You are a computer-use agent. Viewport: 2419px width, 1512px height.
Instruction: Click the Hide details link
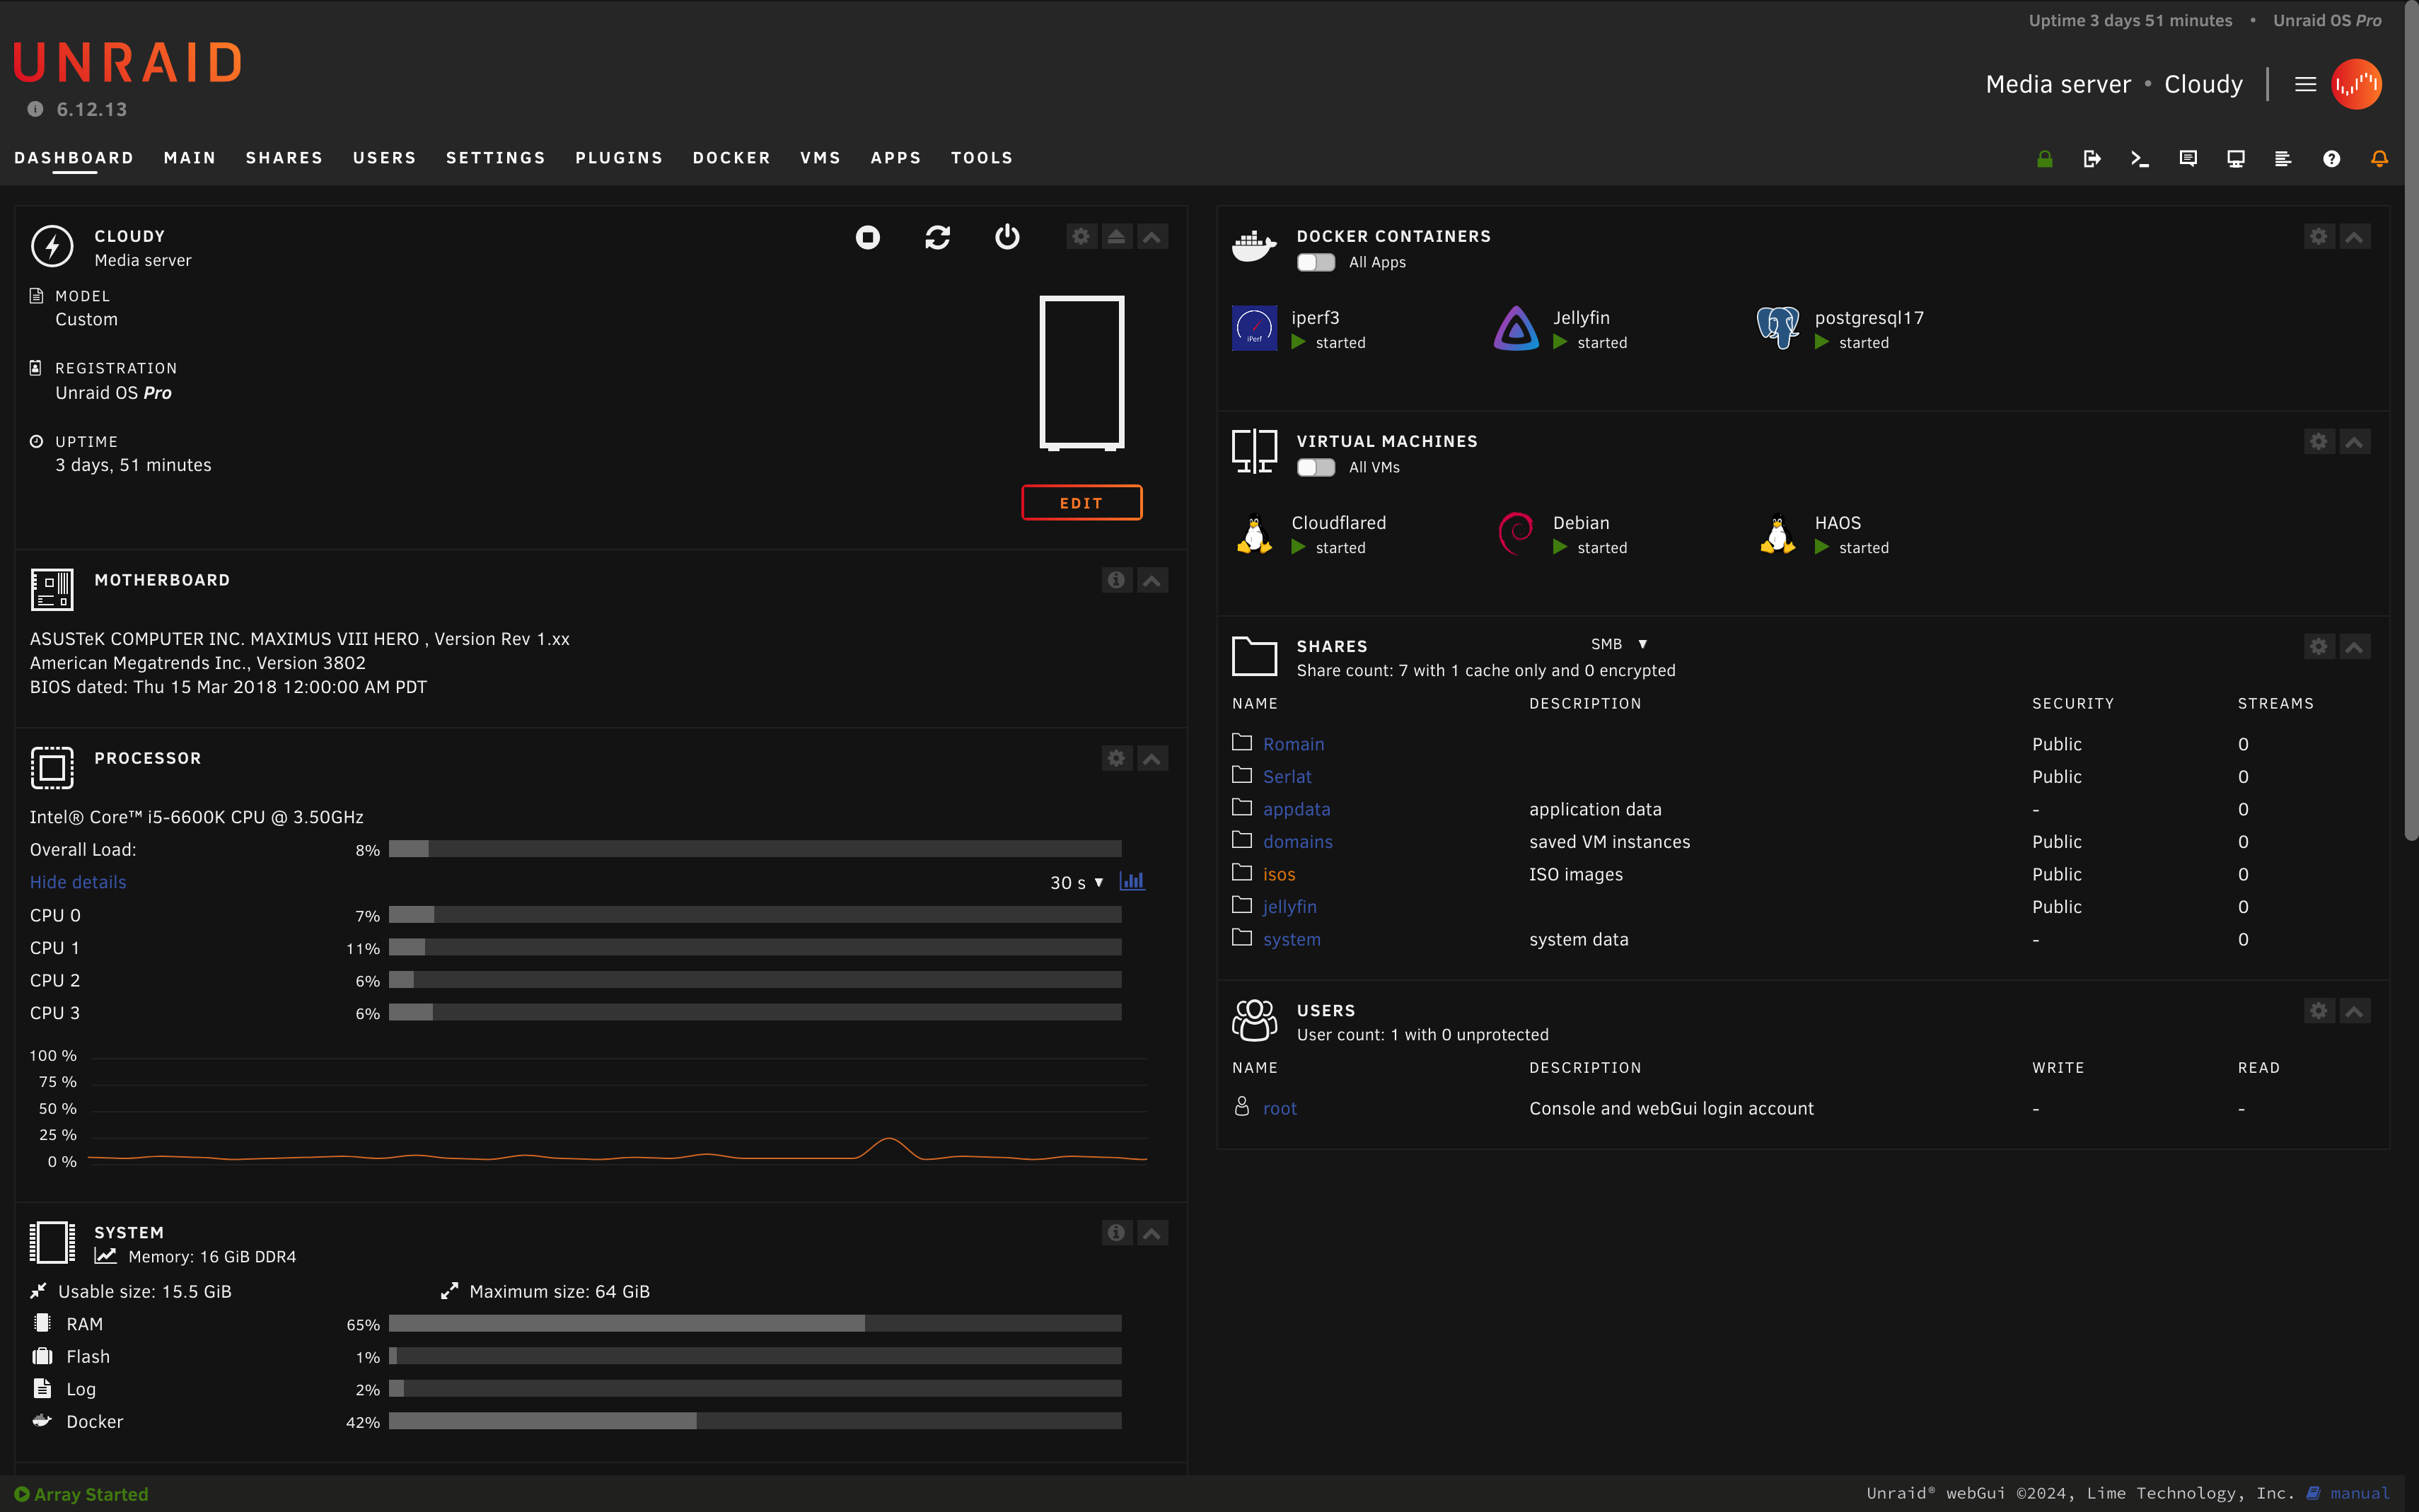pos(78,882)
